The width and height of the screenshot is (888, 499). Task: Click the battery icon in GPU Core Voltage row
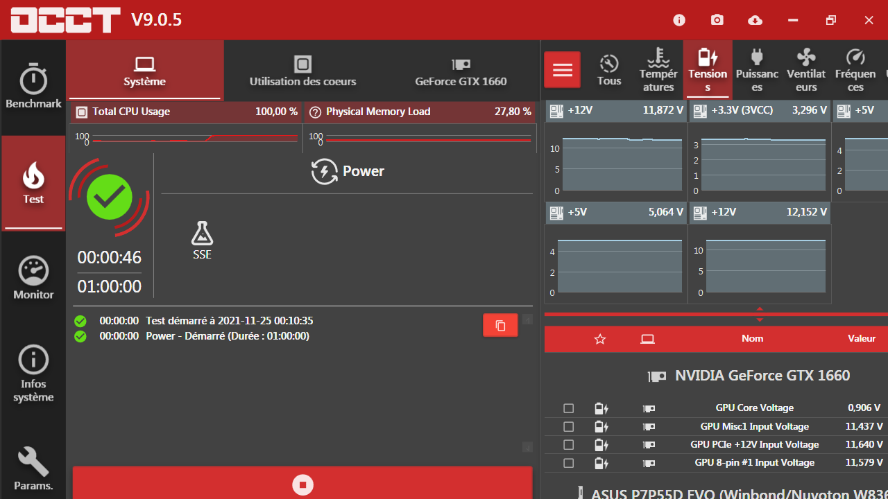click(x=601, y=408)
